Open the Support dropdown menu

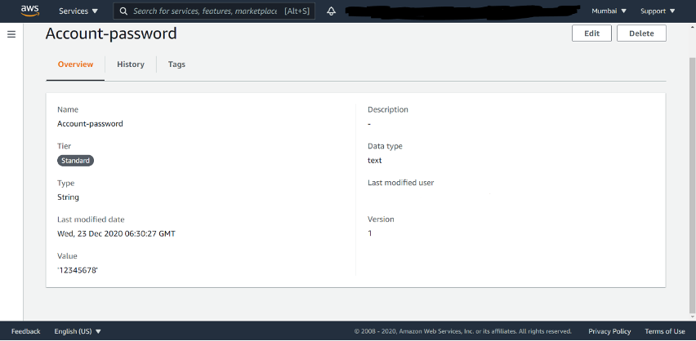click(657, 11)
